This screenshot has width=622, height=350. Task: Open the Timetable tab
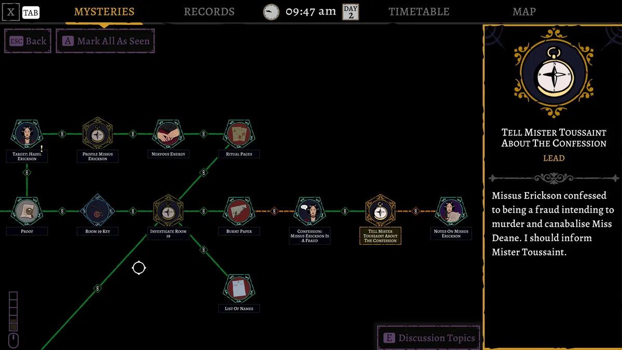419,11
